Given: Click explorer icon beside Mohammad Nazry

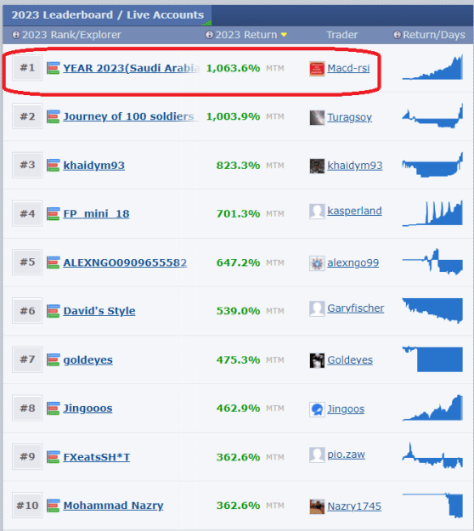Looking at the screenshot, I should coord(54,506).
